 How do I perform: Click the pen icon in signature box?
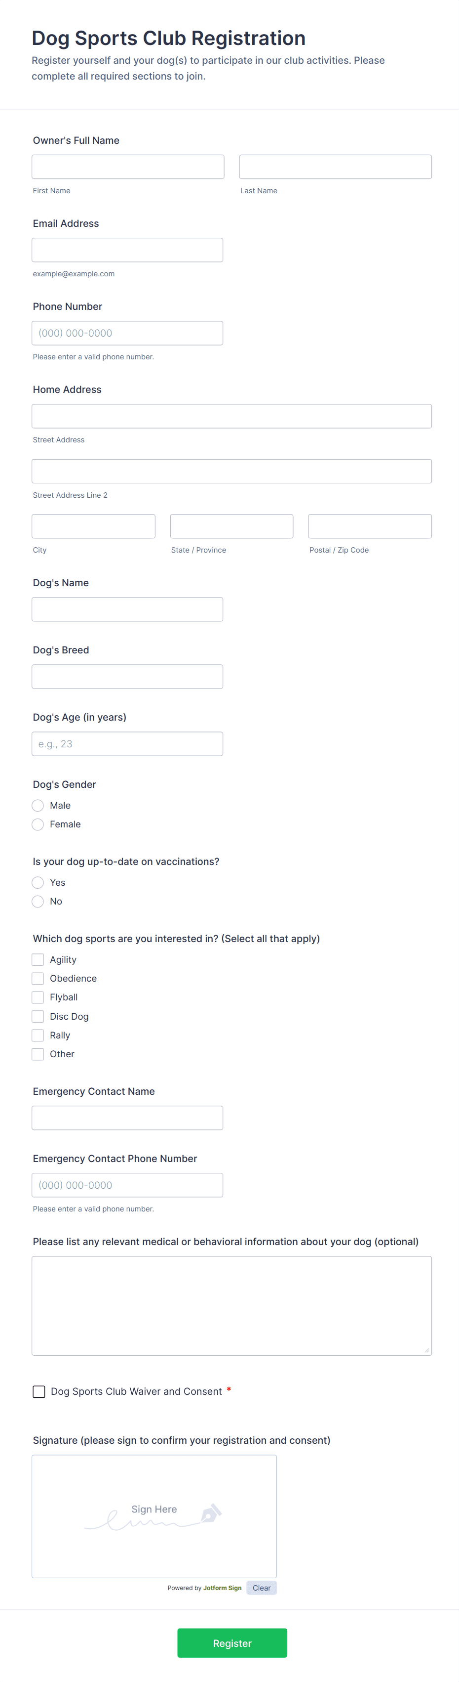(211, 1513)
